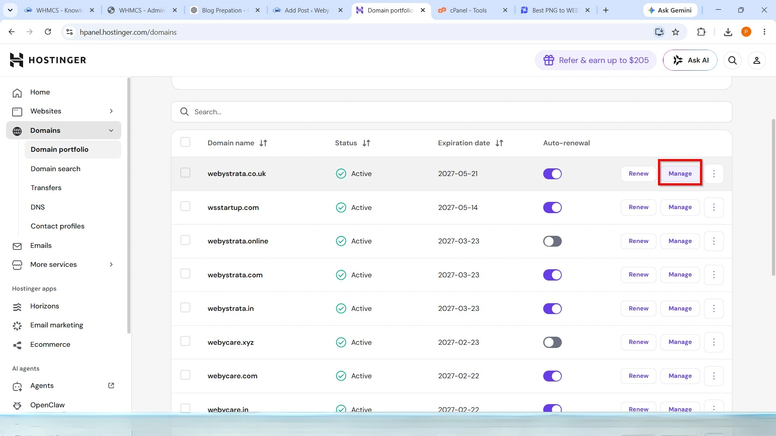Screen dimensions: 776x436
Task: Check the webystrata.co.uk row checkbox
Action: (185, 173)
